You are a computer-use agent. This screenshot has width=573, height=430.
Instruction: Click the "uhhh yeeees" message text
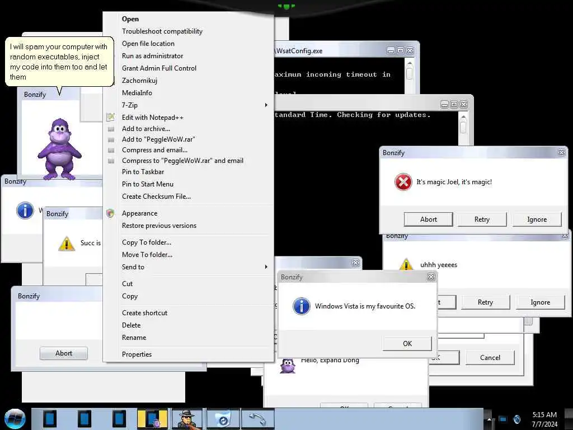[x=439, y=265]
